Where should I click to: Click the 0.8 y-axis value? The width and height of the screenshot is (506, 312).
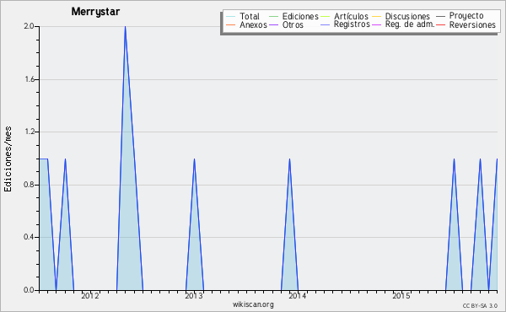[29, 185]
